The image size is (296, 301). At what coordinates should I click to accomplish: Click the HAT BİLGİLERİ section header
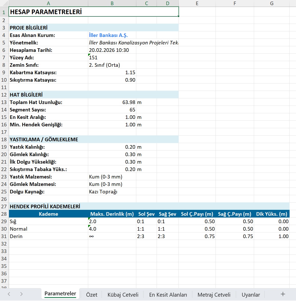tap(94, 95)
